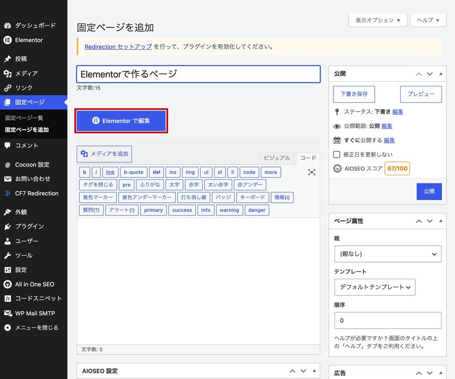455x379 pixels.
Task: Toggle the Ads panel triangle
Action: click(441, 373)
